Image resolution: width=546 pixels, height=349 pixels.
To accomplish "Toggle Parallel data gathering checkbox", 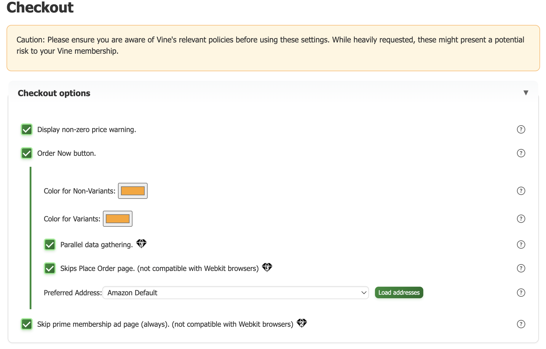I will tap(50, 245).
